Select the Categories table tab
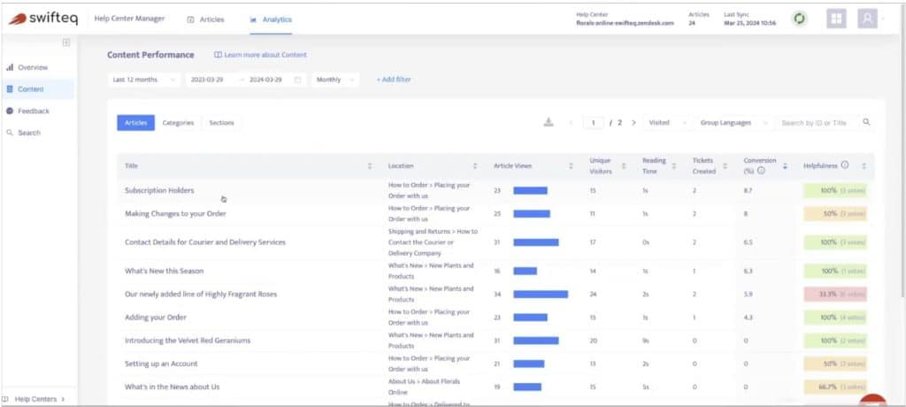906x407 pixels. (x=178, y=123)
